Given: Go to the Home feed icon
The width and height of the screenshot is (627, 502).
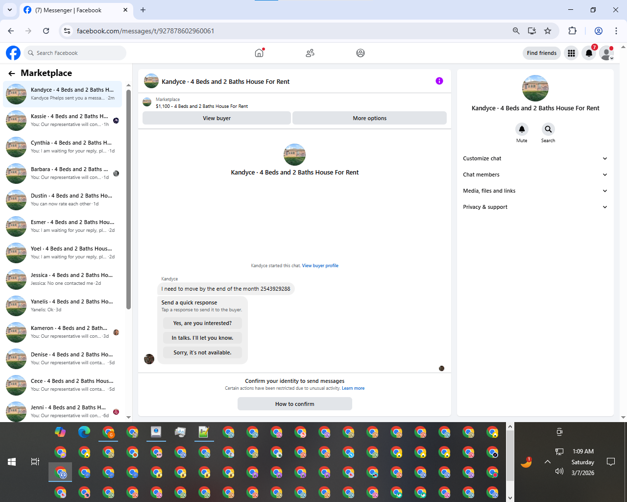Looking at the screenshot, I should [259, 53].
